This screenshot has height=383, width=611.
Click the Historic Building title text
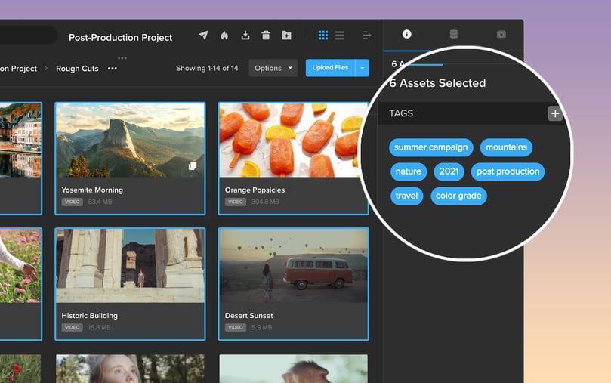point(89,315)
